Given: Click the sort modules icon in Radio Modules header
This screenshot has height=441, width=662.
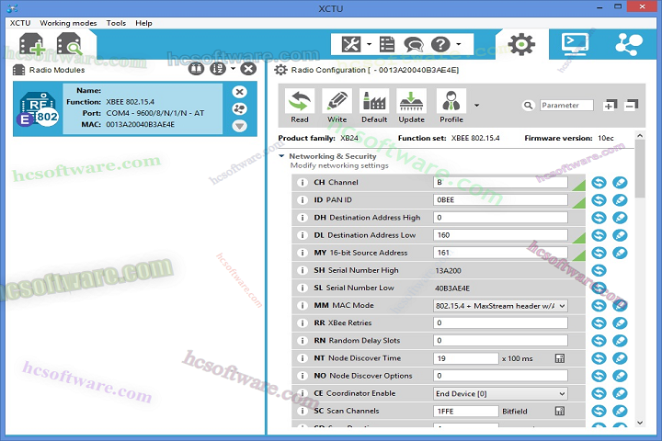Looking at the screenshot, I should coord(218,68).
